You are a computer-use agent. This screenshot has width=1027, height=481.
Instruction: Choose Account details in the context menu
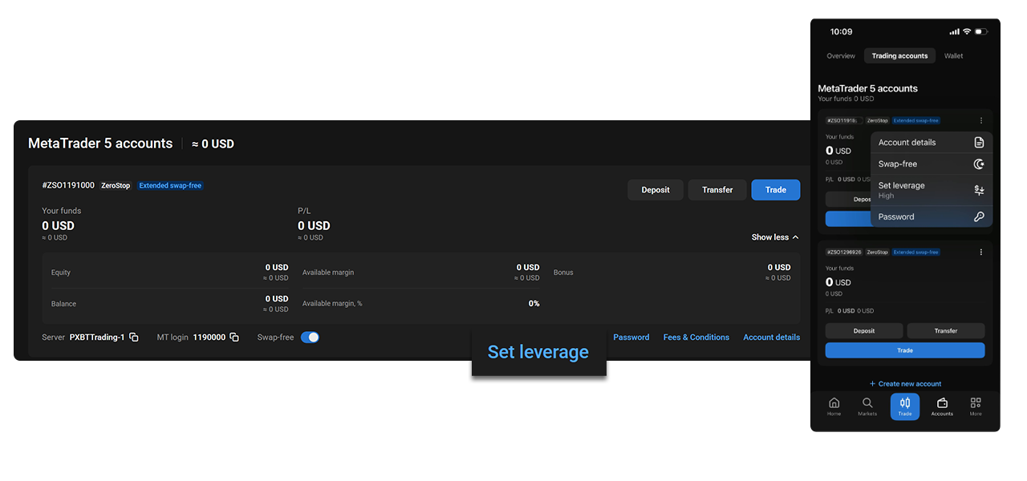point(932,143)
